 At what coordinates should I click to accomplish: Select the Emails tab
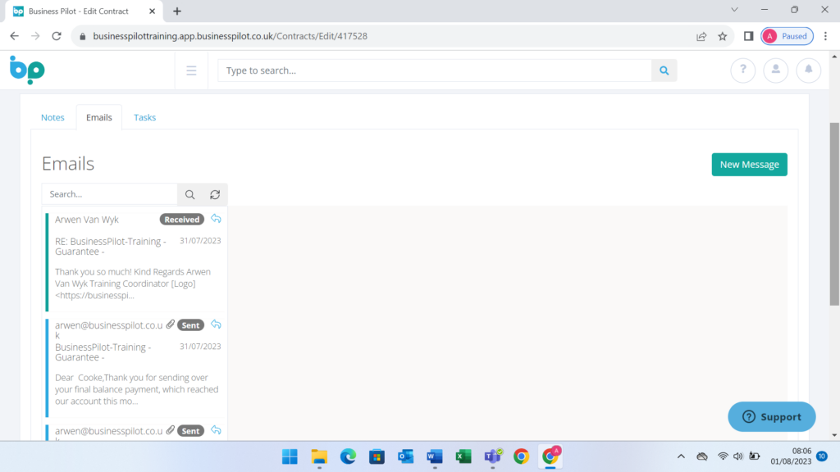pyautogui.click(x=99, y=117)
